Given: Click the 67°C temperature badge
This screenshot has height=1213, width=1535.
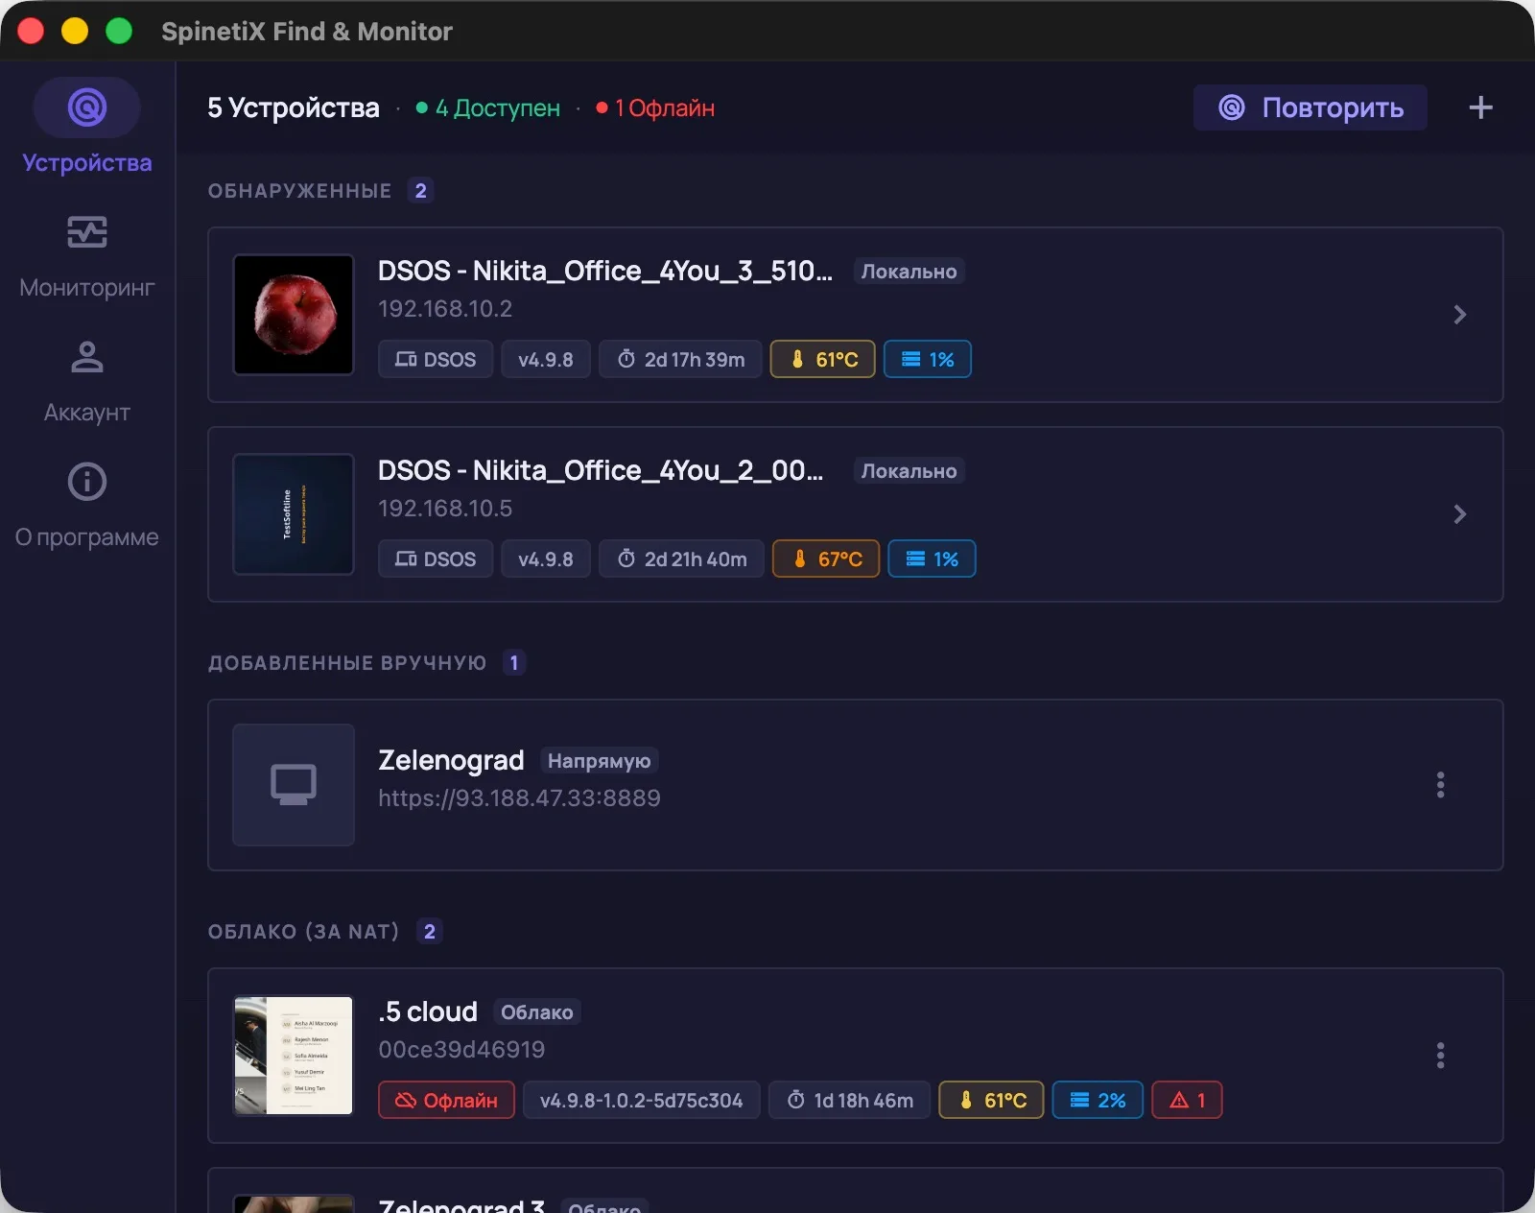Looking at the screenshot, I should (826, 559).
